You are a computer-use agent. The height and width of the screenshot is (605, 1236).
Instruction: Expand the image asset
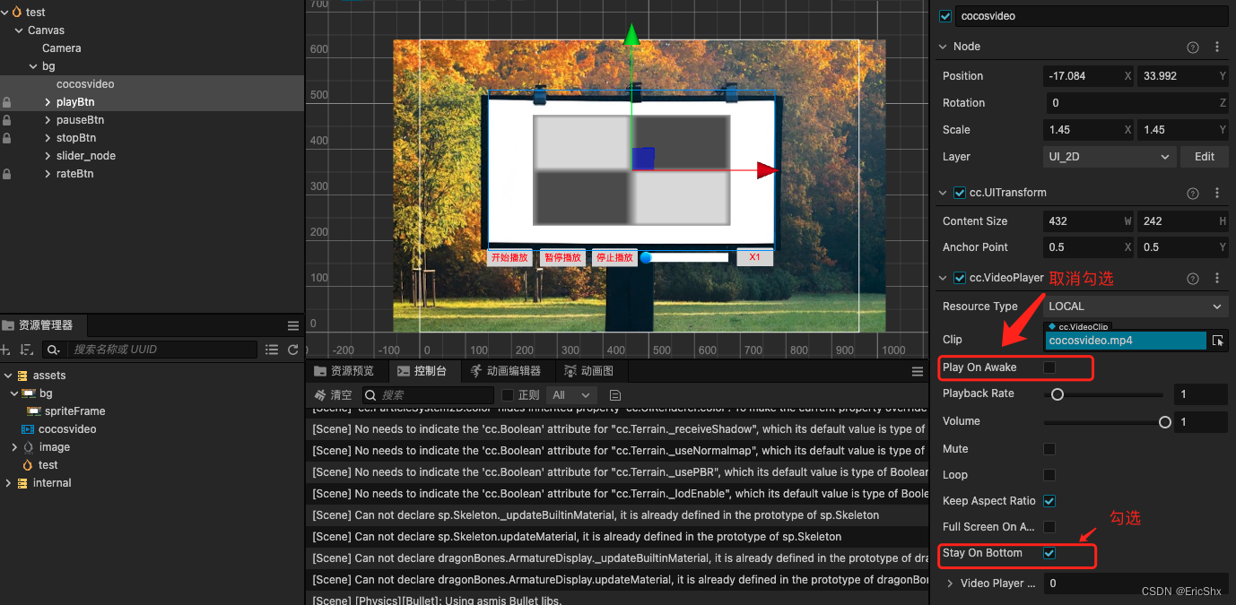pyautogui.click(x=14, y=447)
